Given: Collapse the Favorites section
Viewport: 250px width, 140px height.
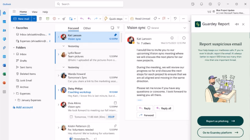Looking at the screenshot, I should pyautogui.click(x=14, y=28).
